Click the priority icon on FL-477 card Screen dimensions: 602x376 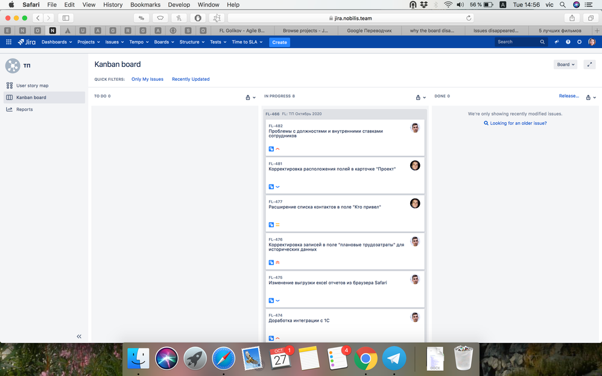pos(277,225)
